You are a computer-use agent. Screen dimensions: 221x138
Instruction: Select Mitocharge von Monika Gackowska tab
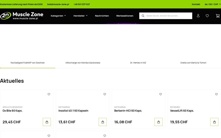click(83, 63)
